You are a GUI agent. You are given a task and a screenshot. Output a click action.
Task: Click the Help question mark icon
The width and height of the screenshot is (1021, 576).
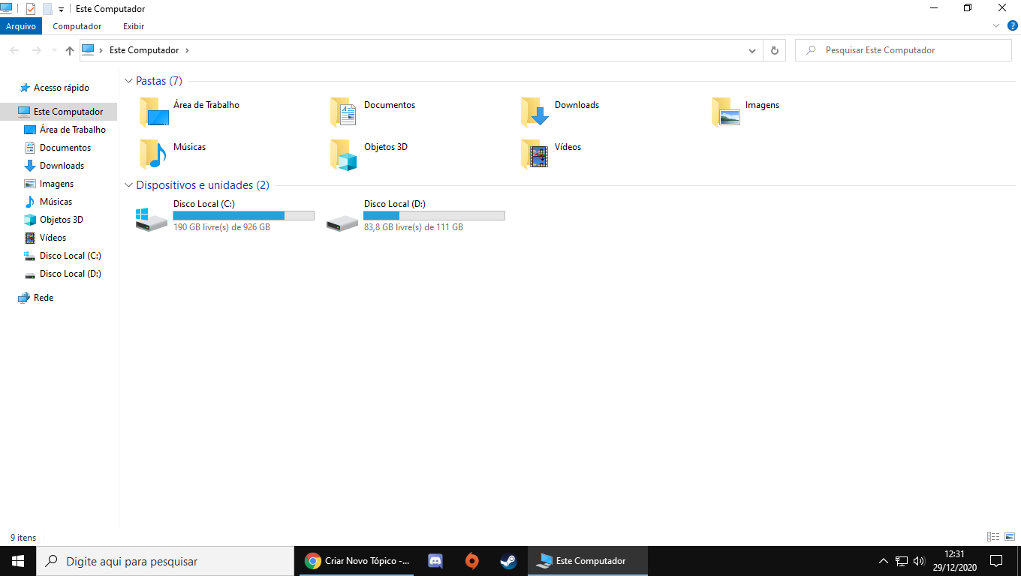click(x=1013, y=25)
